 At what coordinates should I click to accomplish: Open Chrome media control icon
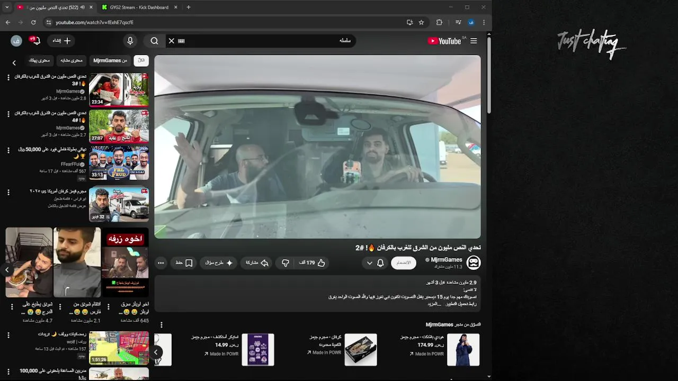pyautogui.click(x=458, y=22)
